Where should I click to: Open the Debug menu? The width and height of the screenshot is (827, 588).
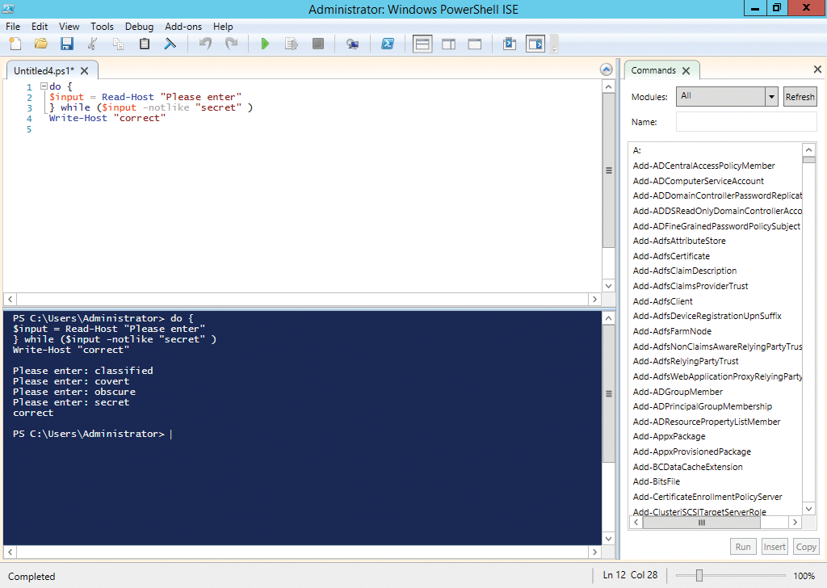point(139,27)
